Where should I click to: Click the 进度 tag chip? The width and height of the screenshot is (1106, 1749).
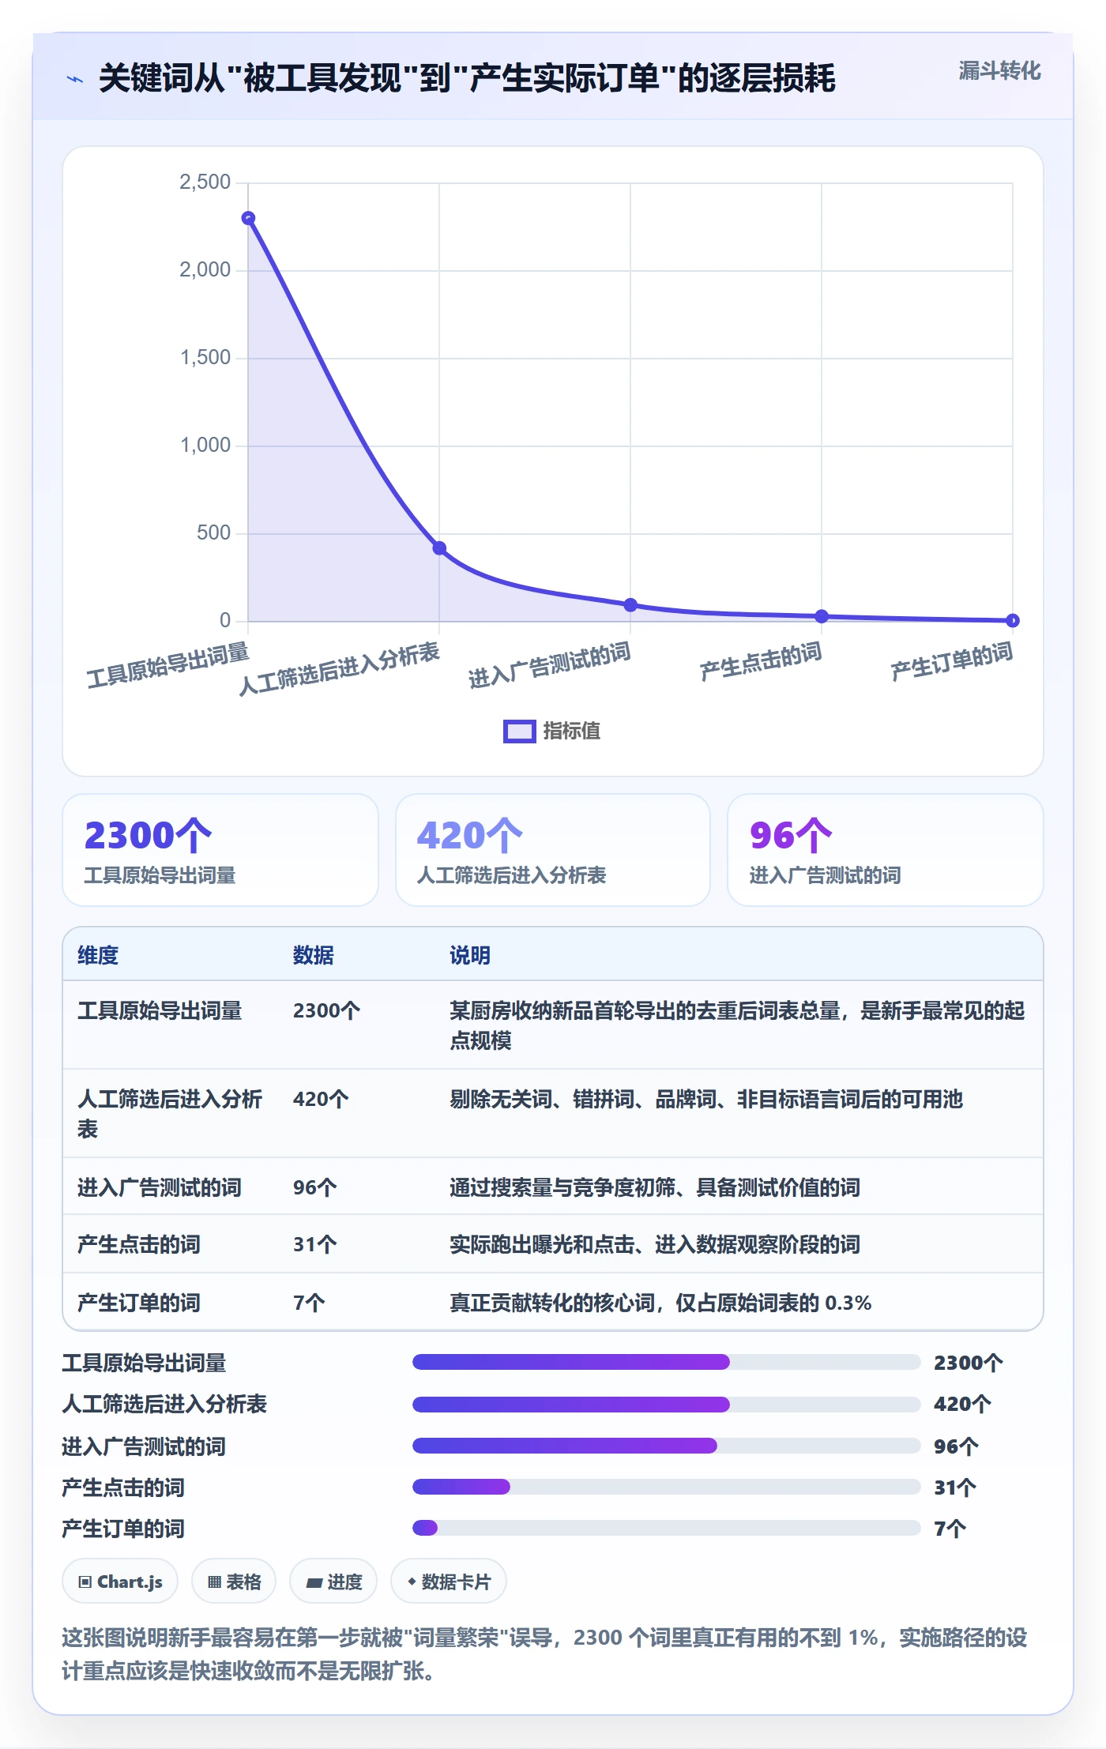point(333,1582)
